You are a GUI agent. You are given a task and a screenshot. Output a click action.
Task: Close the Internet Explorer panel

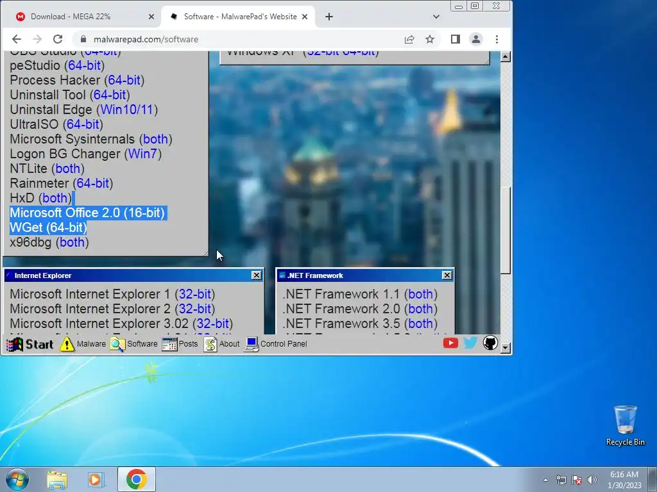257,275
